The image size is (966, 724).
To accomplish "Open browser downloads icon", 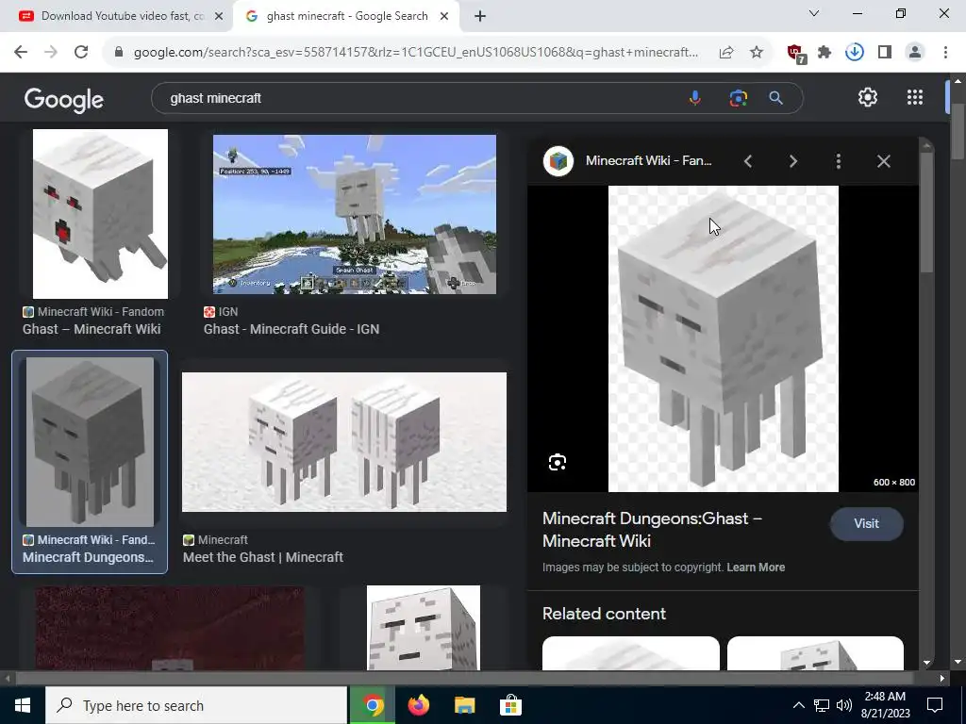I will pos(855,53).
